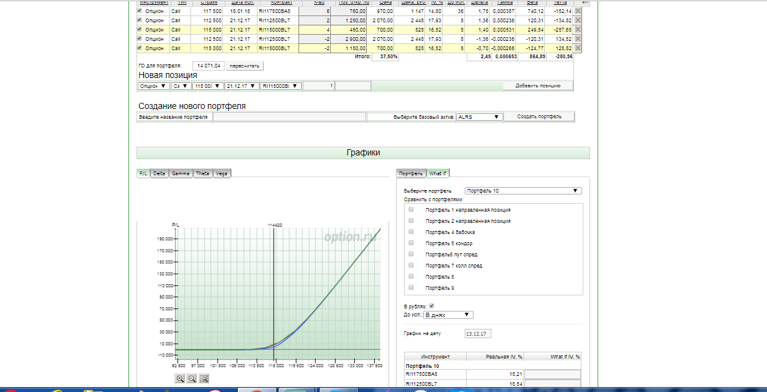Toggle the В рублях checkbox
Viewport: 767px width, 392px height.
(431, 306)
